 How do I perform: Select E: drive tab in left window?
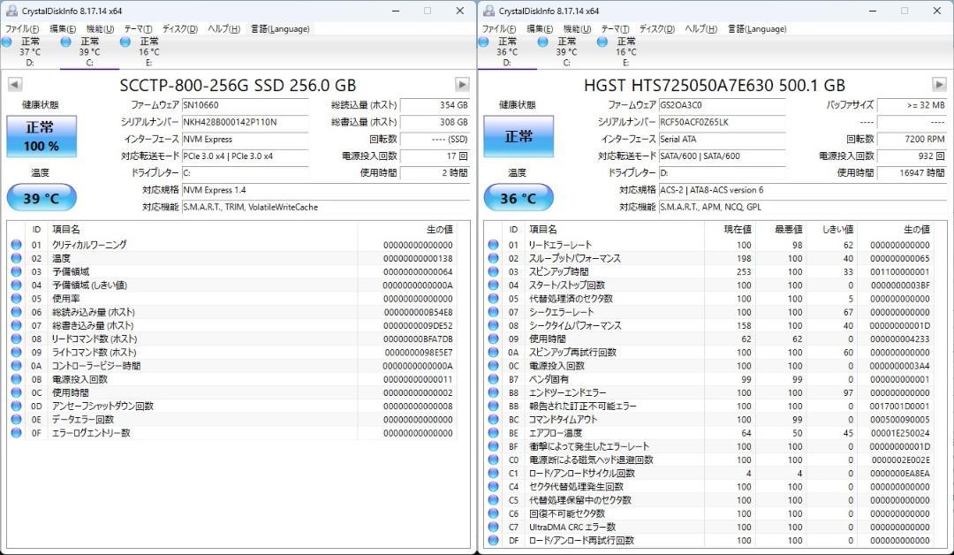point(149,52)
